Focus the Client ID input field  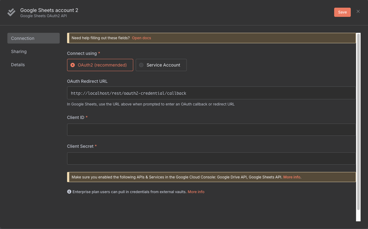pos(211,130)
